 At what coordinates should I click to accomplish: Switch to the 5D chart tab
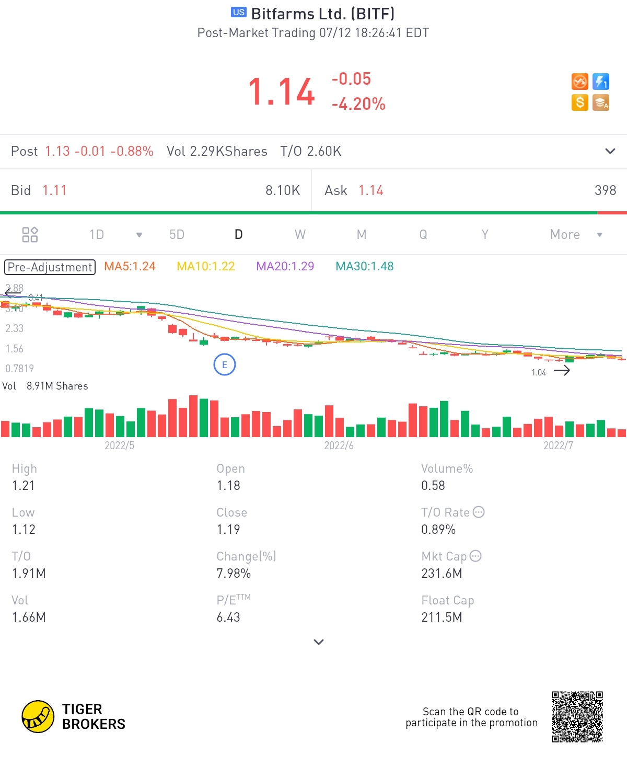pos(177,234)
